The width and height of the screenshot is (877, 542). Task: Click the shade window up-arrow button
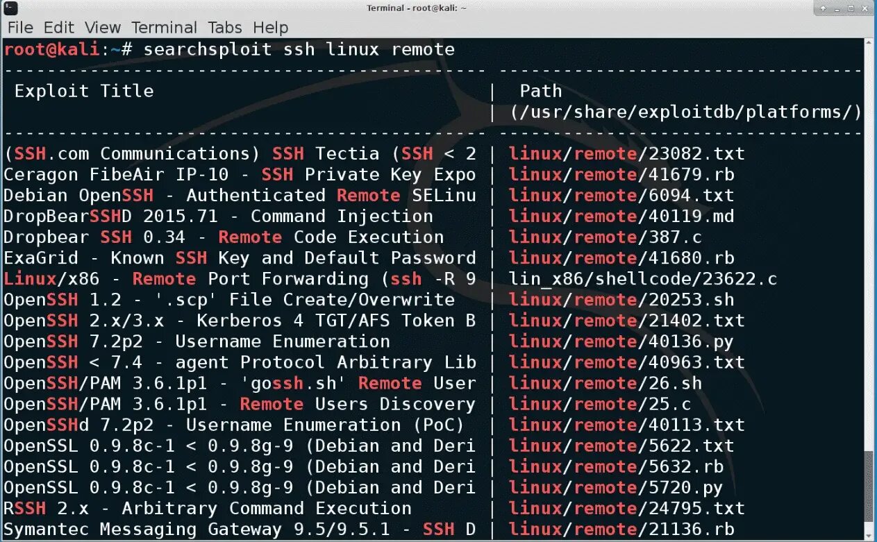coord(824,8)
